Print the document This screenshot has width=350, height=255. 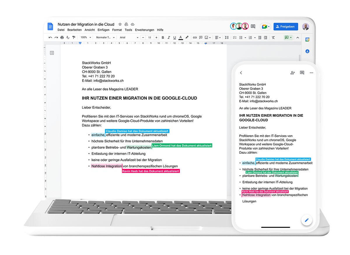(62, 38)
